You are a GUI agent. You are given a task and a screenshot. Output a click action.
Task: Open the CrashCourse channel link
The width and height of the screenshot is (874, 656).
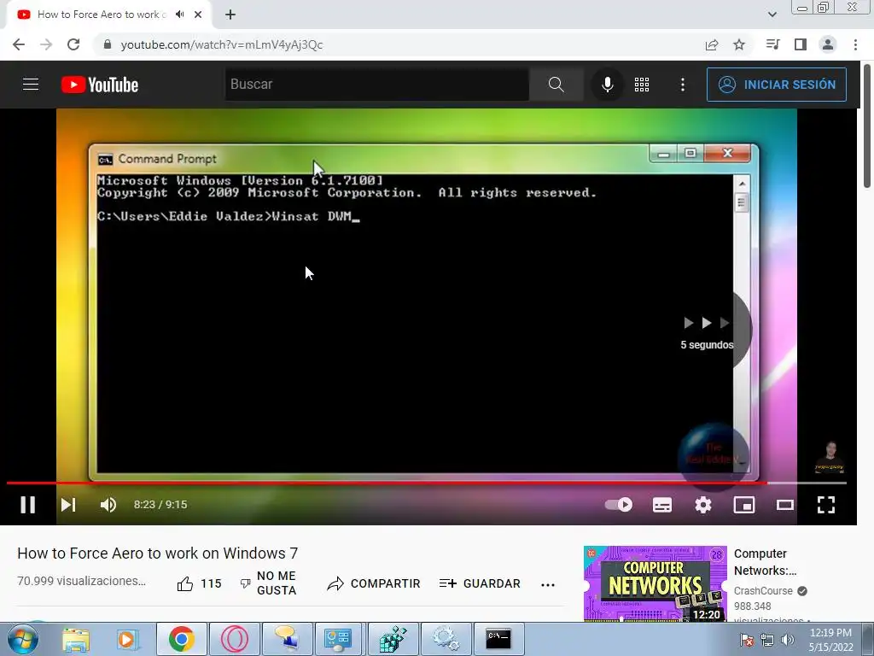pyautogui.click(x=763, y=591)
